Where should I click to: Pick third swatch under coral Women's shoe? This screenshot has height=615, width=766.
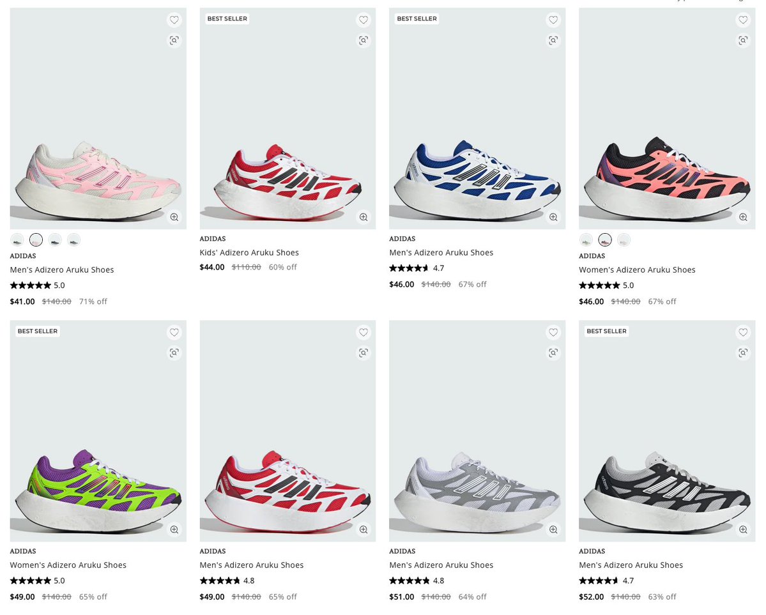(x=624, y=240)
